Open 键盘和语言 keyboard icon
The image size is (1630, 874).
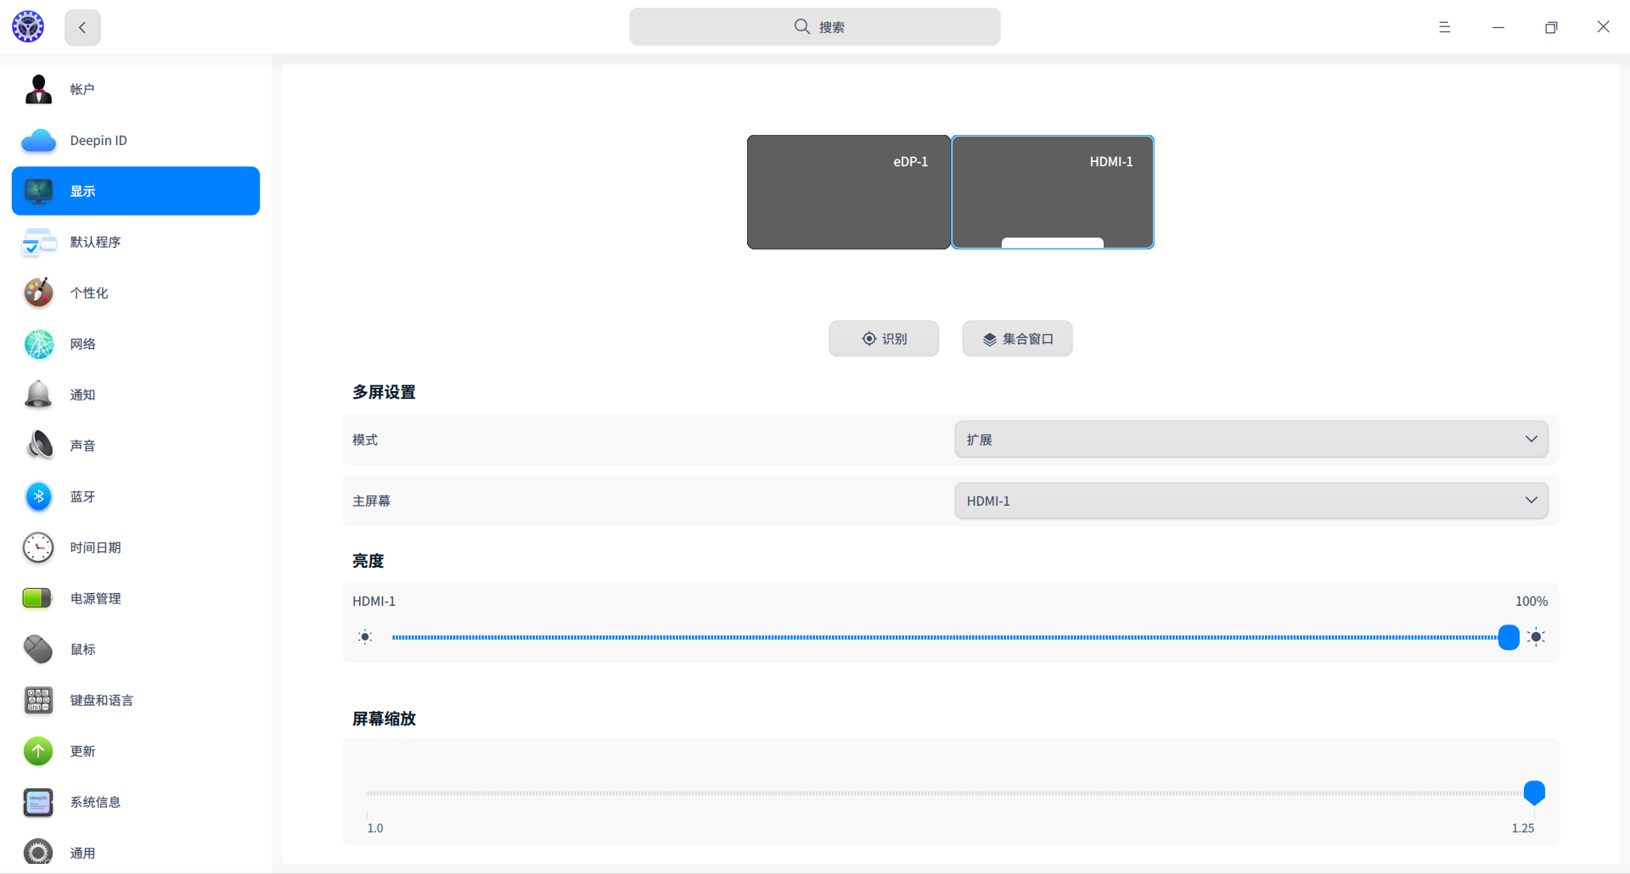(38, 700)
